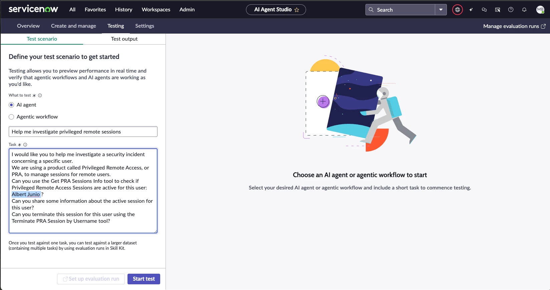
Task: Select the AI agent radio button
Action: [11, 105]
